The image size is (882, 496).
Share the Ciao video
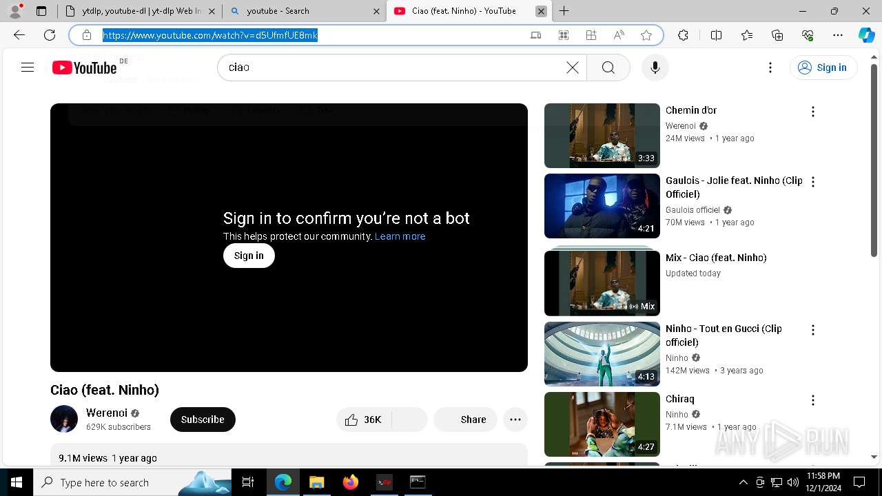[465, 420]
